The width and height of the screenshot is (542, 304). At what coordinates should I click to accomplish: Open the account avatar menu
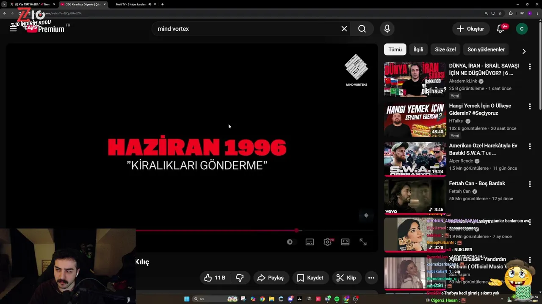[x=522, y=29]
